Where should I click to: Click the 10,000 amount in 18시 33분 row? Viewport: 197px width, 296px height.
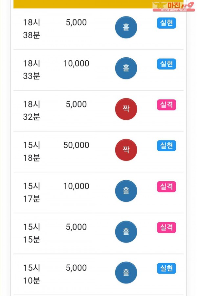click(76, 64)
